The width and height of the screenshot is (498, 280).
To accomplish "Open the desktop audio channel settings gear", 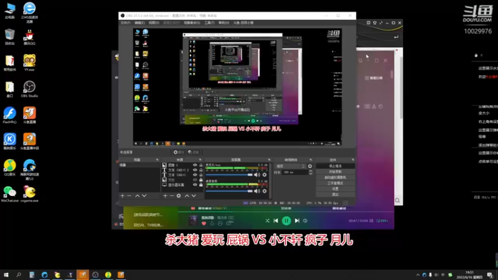I will [x=265, y=191].
